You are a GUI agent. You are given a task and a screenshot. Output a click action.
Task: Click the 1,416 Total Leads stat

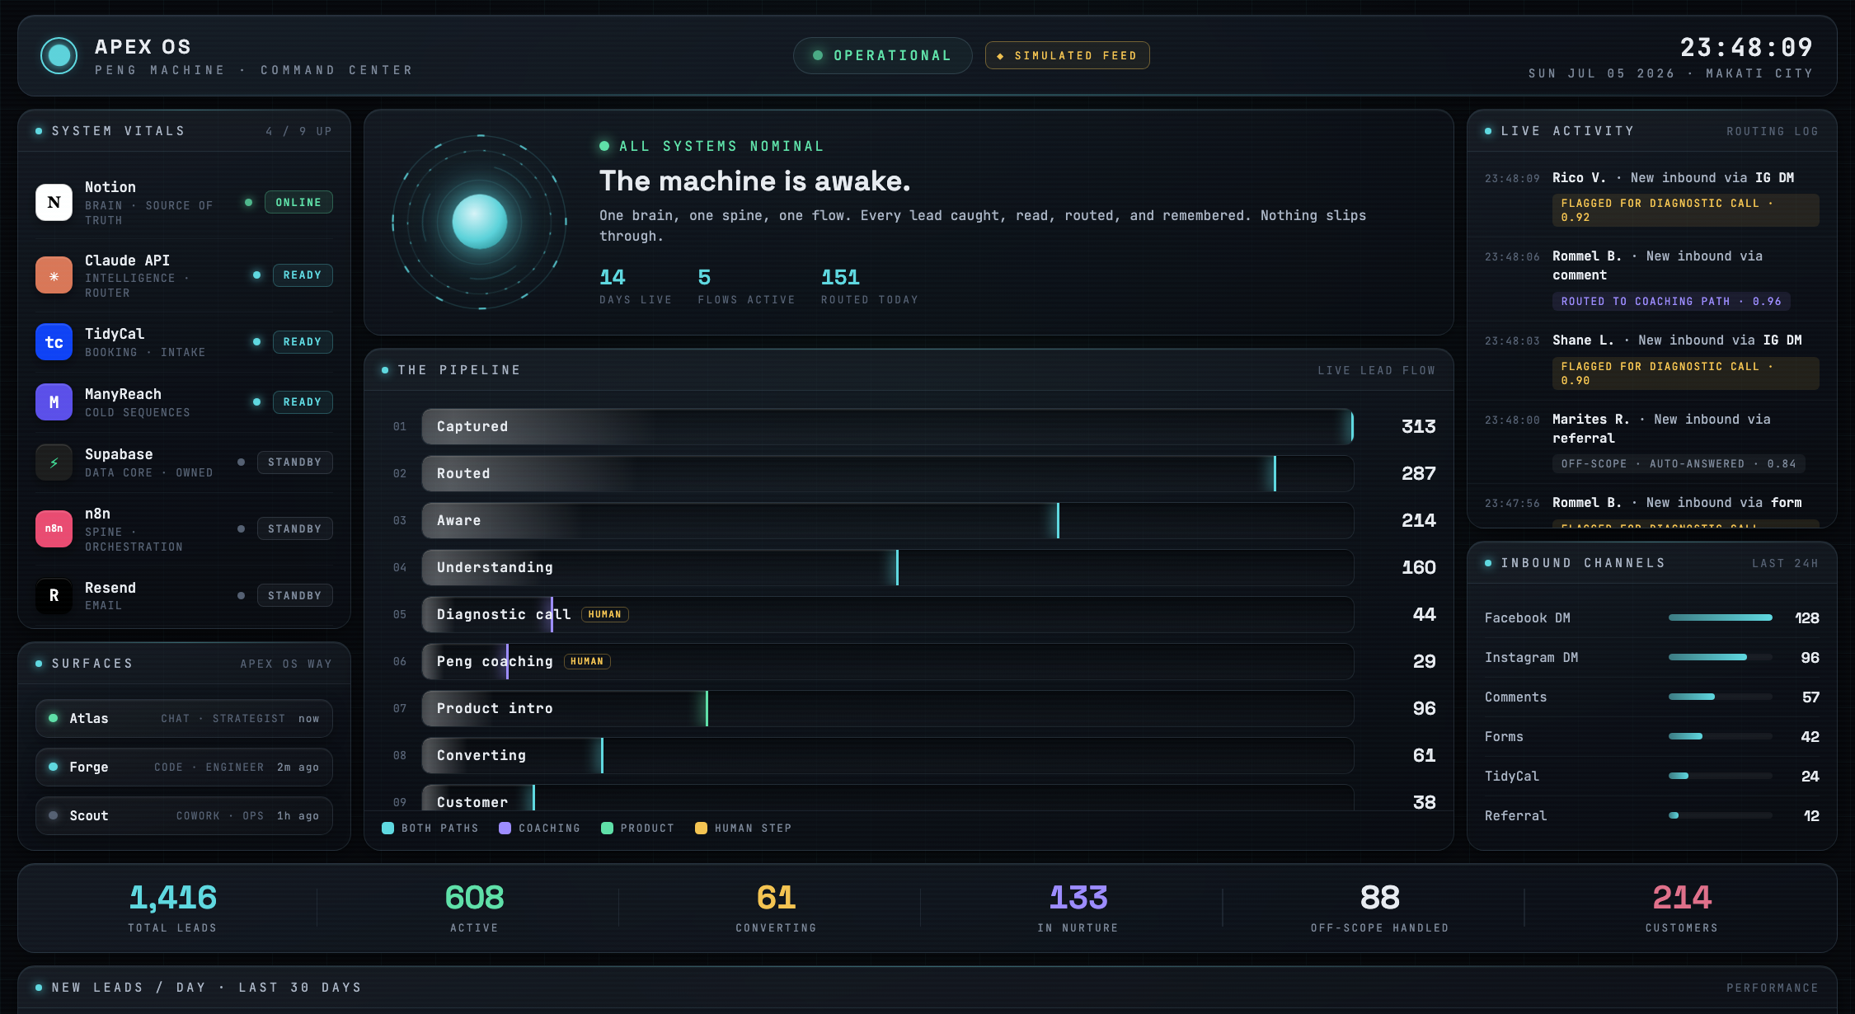coord(172,907)
